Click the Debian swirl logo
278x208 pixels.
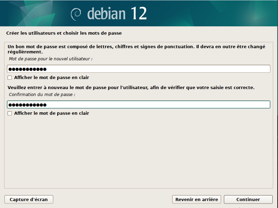point(76,14)
